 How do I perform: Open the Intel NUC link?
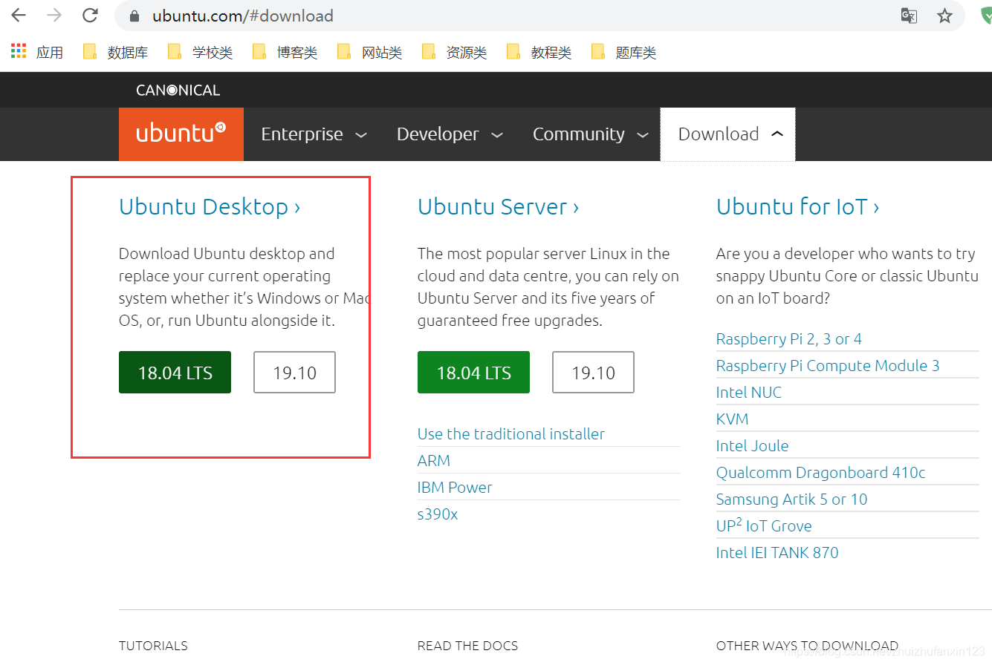click(749, 392)
